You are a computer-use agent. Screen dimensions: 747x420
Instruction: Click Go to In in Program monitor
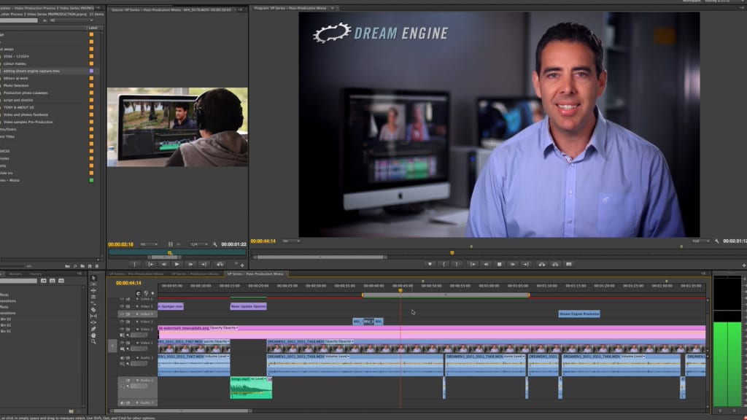[x=472, y=264]
